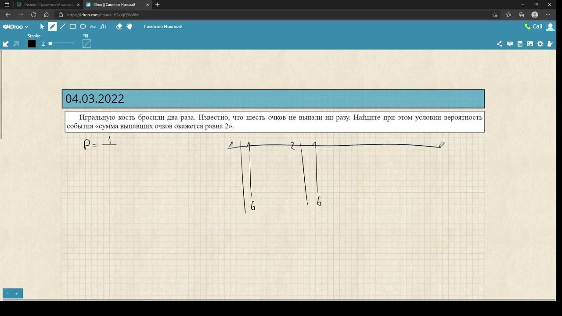Select the Hand pan tool
This screenshot has height=316, width=562.
click(129, 26)
